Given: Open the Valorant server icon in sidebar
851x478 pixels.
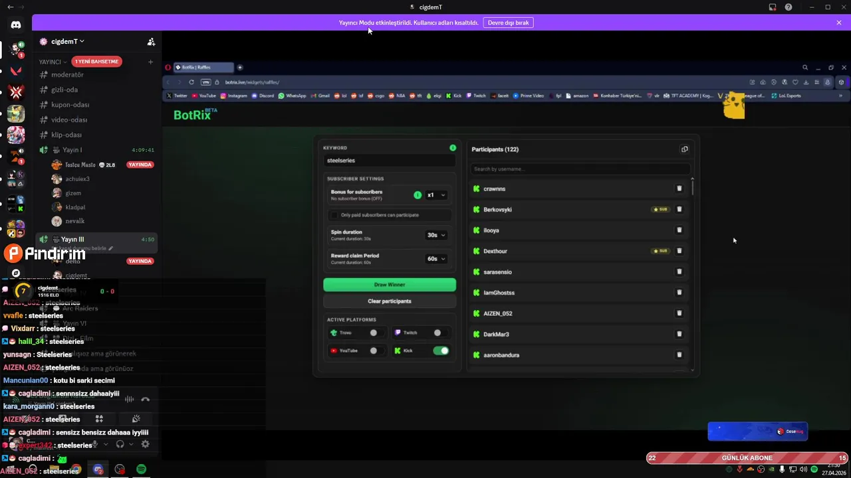Looking at the screenshot, I should tap(16, 70).
